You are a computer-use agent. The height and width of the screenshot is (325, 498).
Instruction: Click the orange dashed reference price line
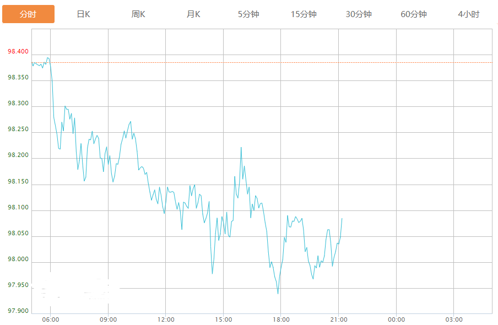[x=262, y=63]
